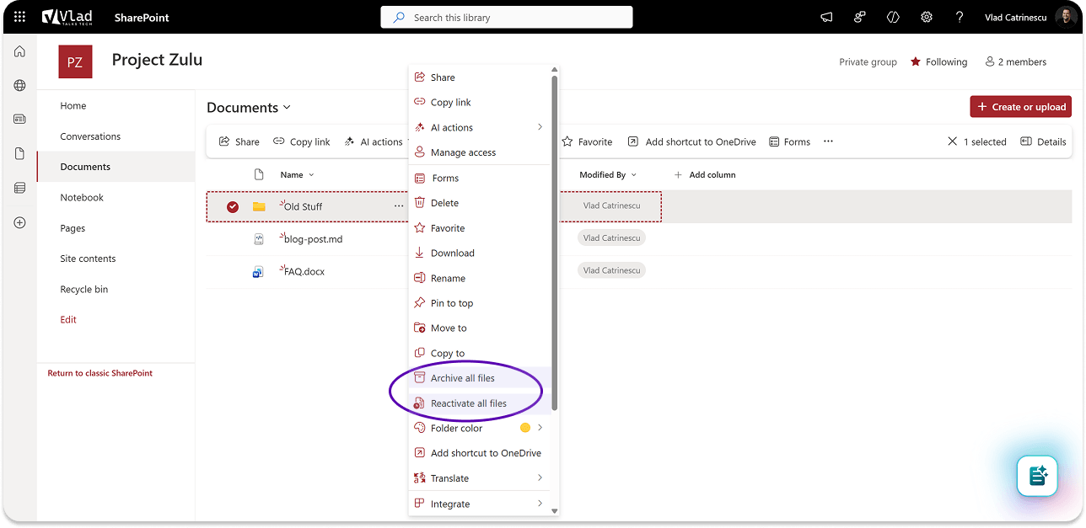Image resolution: width=1086 pixels, height=528 pixels.
Task: Click Return to classic SharePoint link
Action: 99,373
